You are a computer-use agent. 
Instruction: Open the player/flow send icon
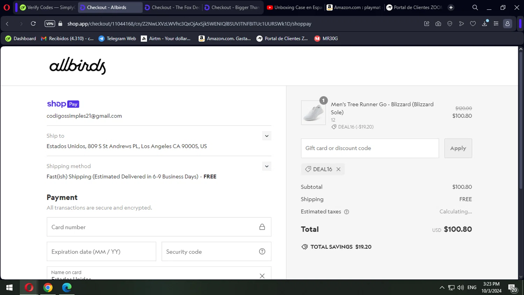(x=461, y=24)
